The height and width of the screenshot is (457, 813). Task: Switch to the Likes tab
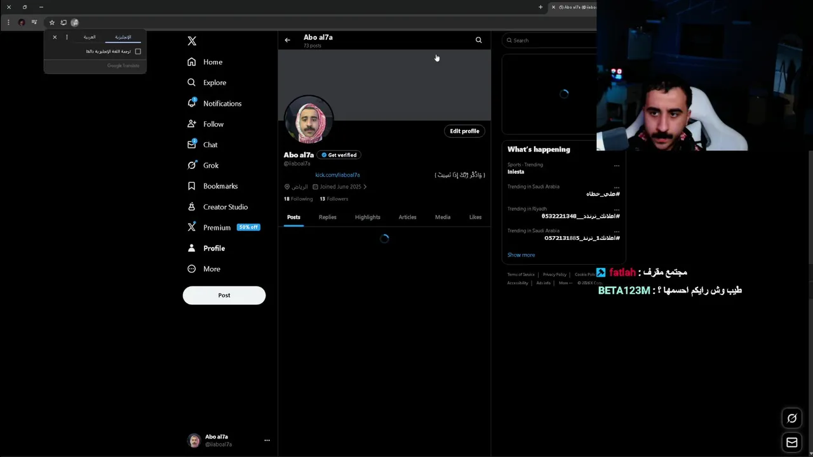click(475, 217)
